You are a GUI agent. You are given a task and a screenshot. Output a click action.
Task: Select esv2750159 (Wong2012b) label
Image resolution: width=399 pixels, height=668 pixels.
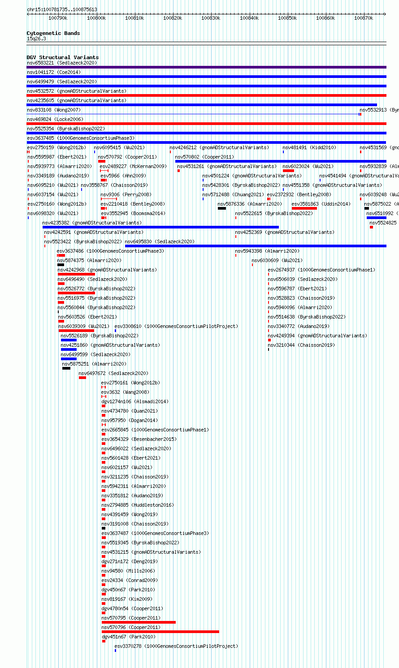(x=56, y=147)
